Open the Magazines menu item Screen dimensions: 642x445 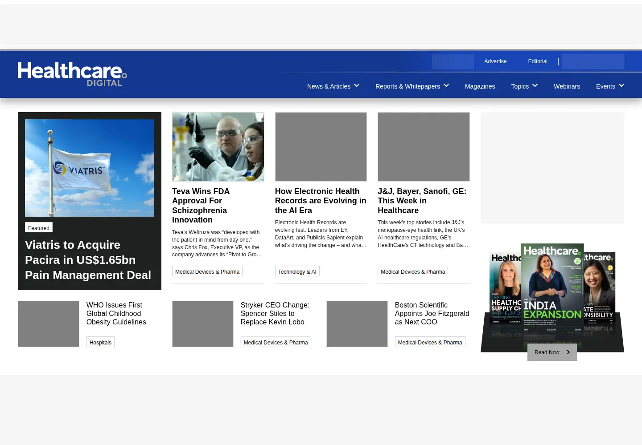tap(480, 86)
